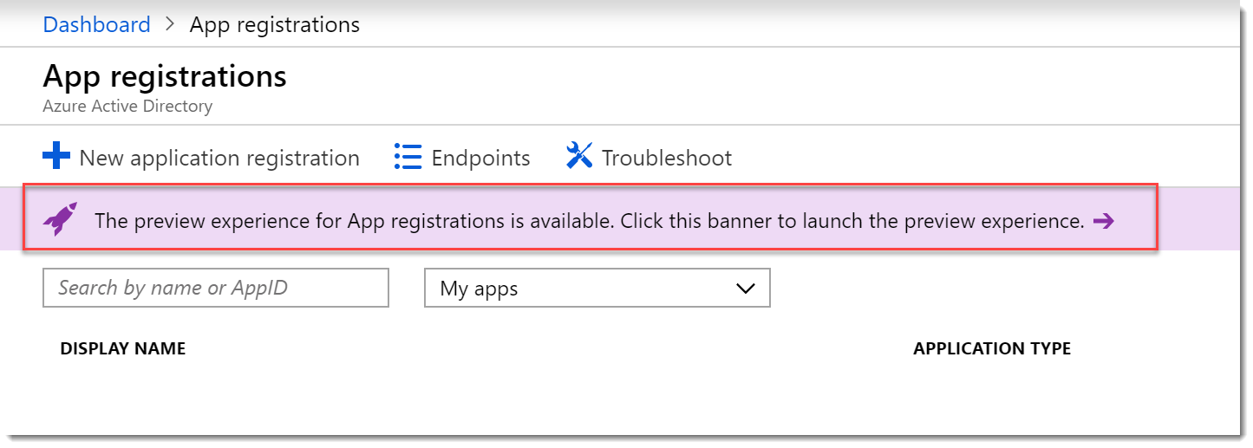Click the purple arrow at banner end

coord(1103,221)
